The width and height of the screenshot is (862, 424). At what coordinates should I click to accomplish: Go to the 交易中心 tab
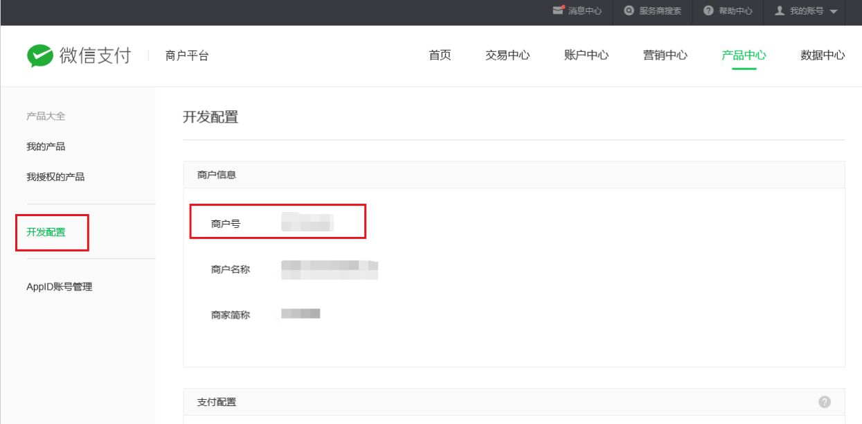[x=508, y=55]
